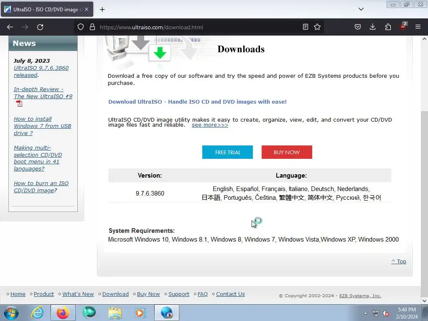Open the PDF icon under In-depth Review
Screen dimensions: 428x321
pos(19,104)
